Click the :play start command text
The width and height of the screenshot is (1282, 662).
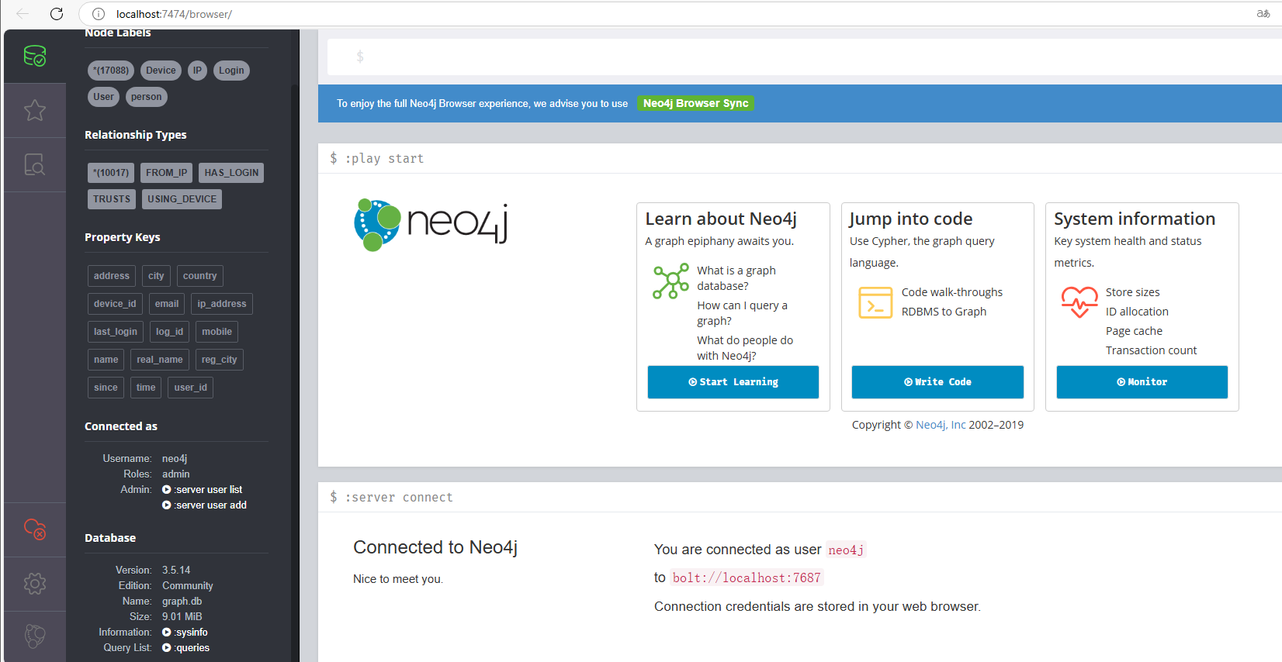click(x=385, y=158)
